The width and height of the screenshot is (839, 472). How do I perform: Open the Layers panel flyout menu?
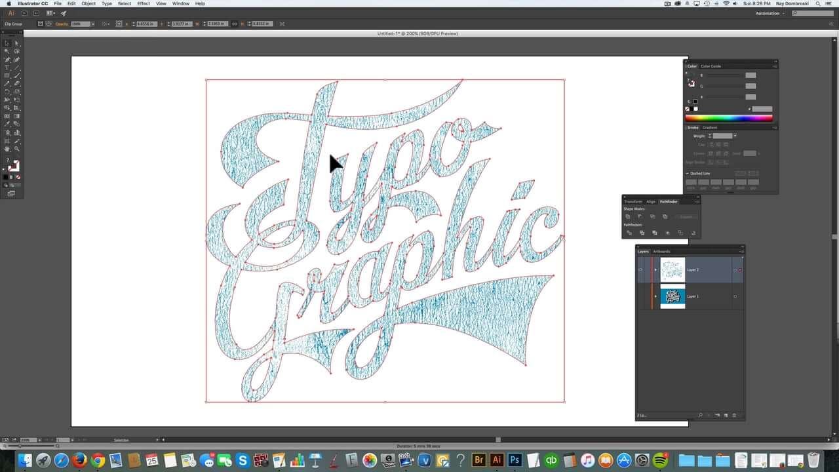tap(743, 252)
